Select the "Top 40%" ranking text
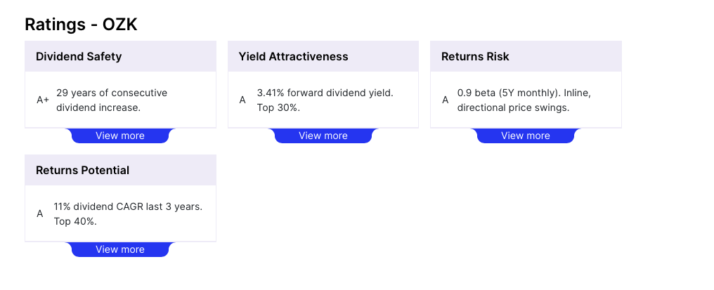The height and width of the screenshot is (290, 714). pos(75,222)
